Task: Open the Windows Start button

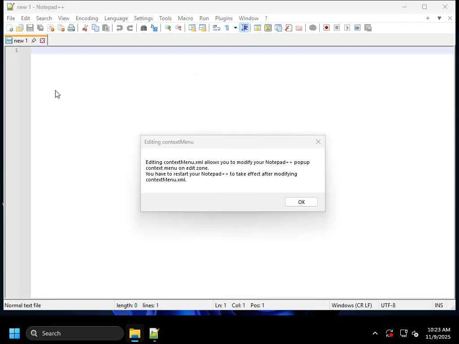Action: (x=14, y=333)
